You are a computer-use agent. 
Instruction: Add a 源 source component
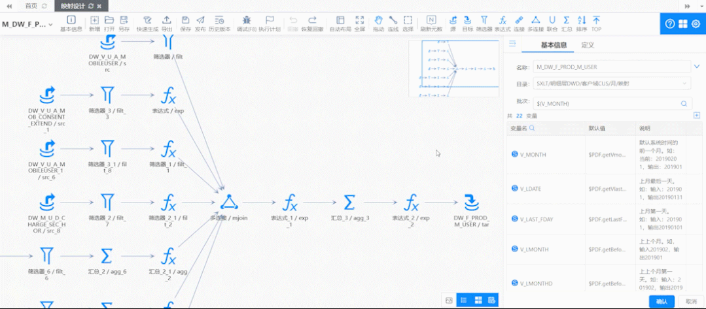(453, 24)
